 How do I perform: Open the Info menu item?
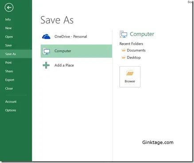[x=8, y=20]
